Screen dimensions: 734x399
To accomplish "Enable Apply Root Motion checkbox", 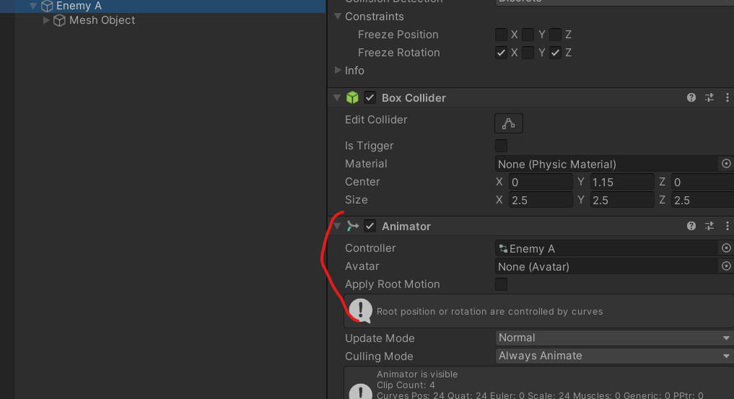I will pos(501,284).
